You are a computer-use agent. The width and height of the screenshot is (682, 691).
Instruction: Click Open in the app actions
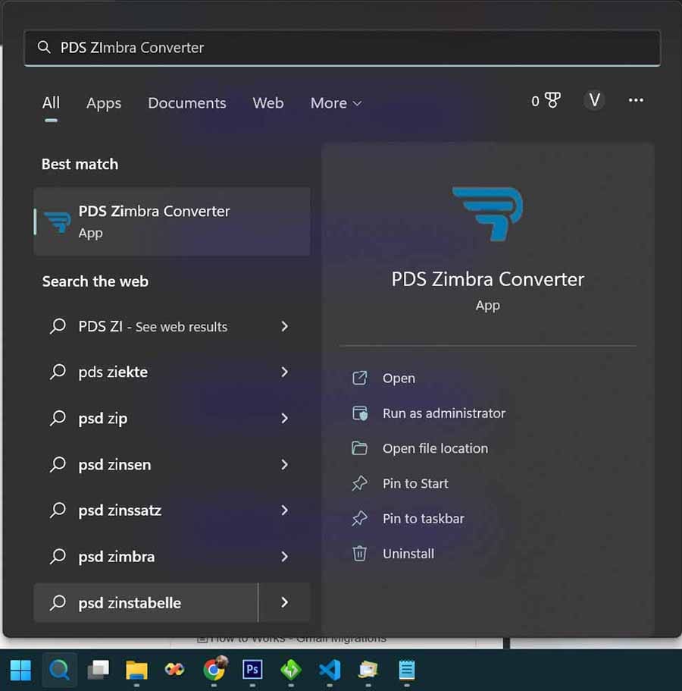coord(399,378)
